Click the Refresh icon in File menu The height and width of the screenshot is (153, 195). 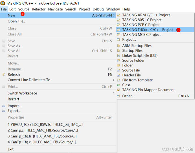[4, 74]
